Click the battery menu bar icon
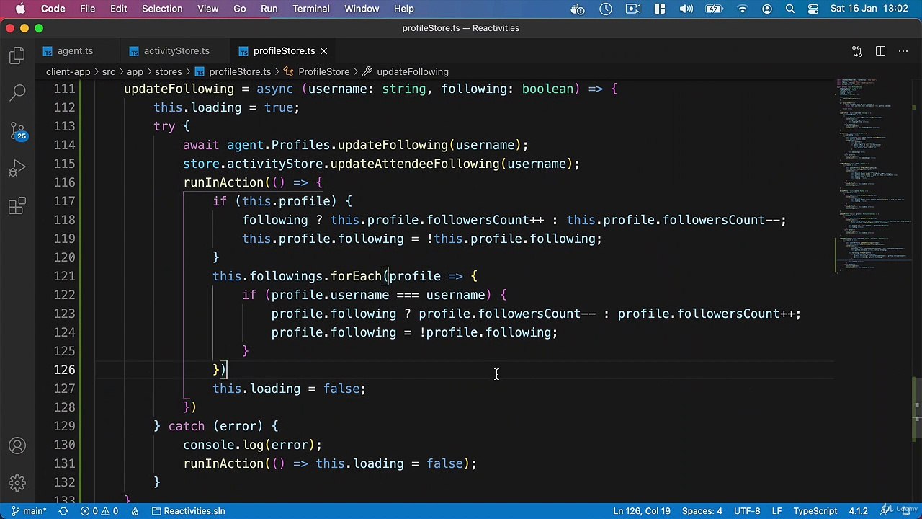 [714, 9]
